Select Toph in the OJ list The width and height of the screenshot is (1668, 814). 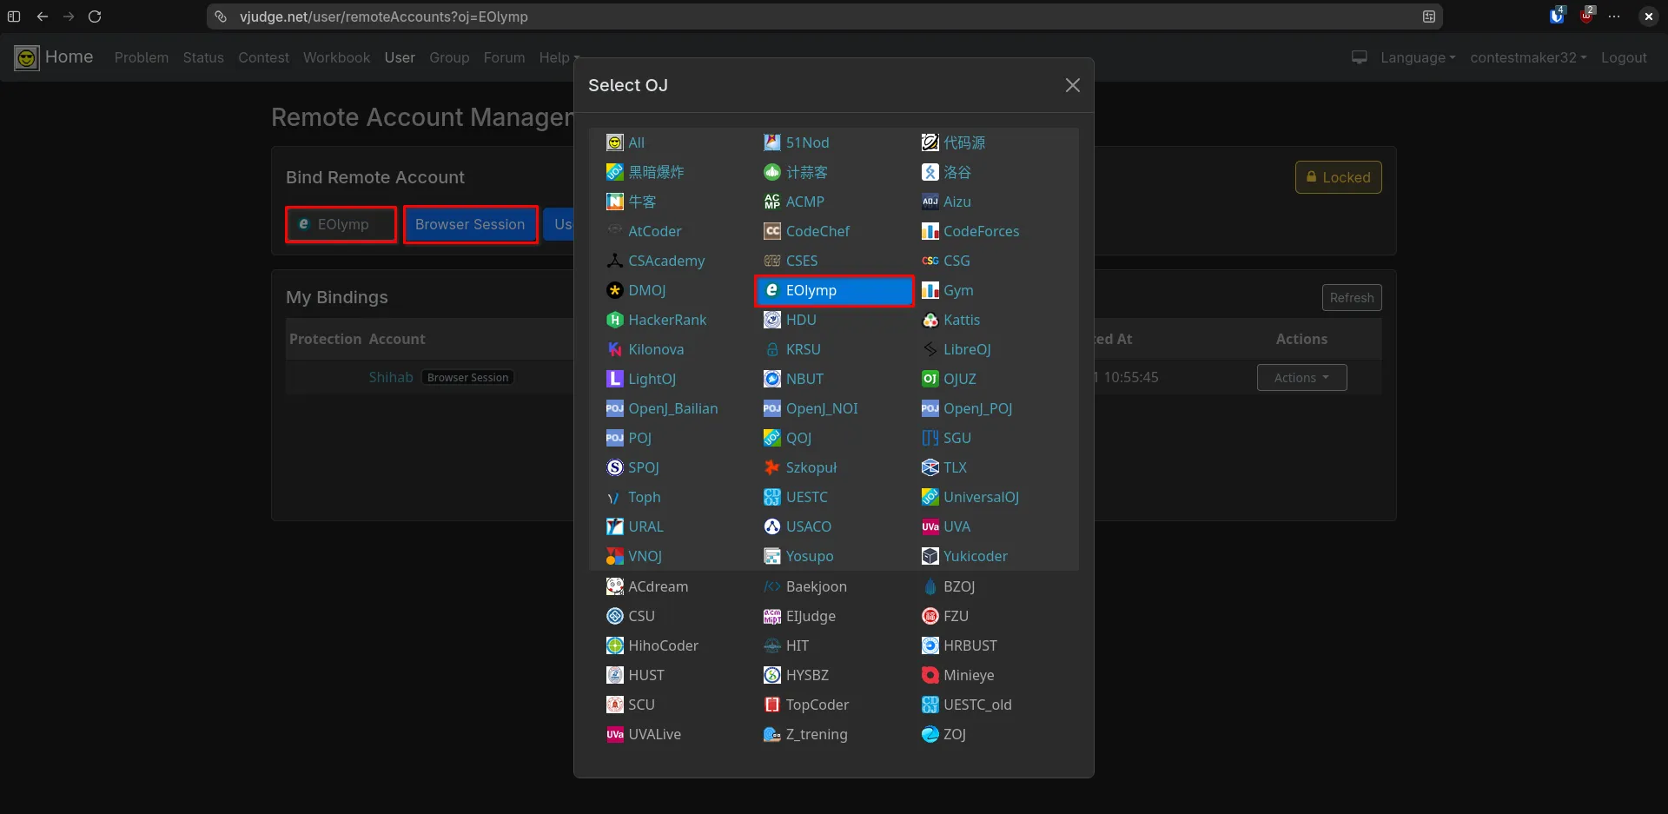tap(644, 497)
